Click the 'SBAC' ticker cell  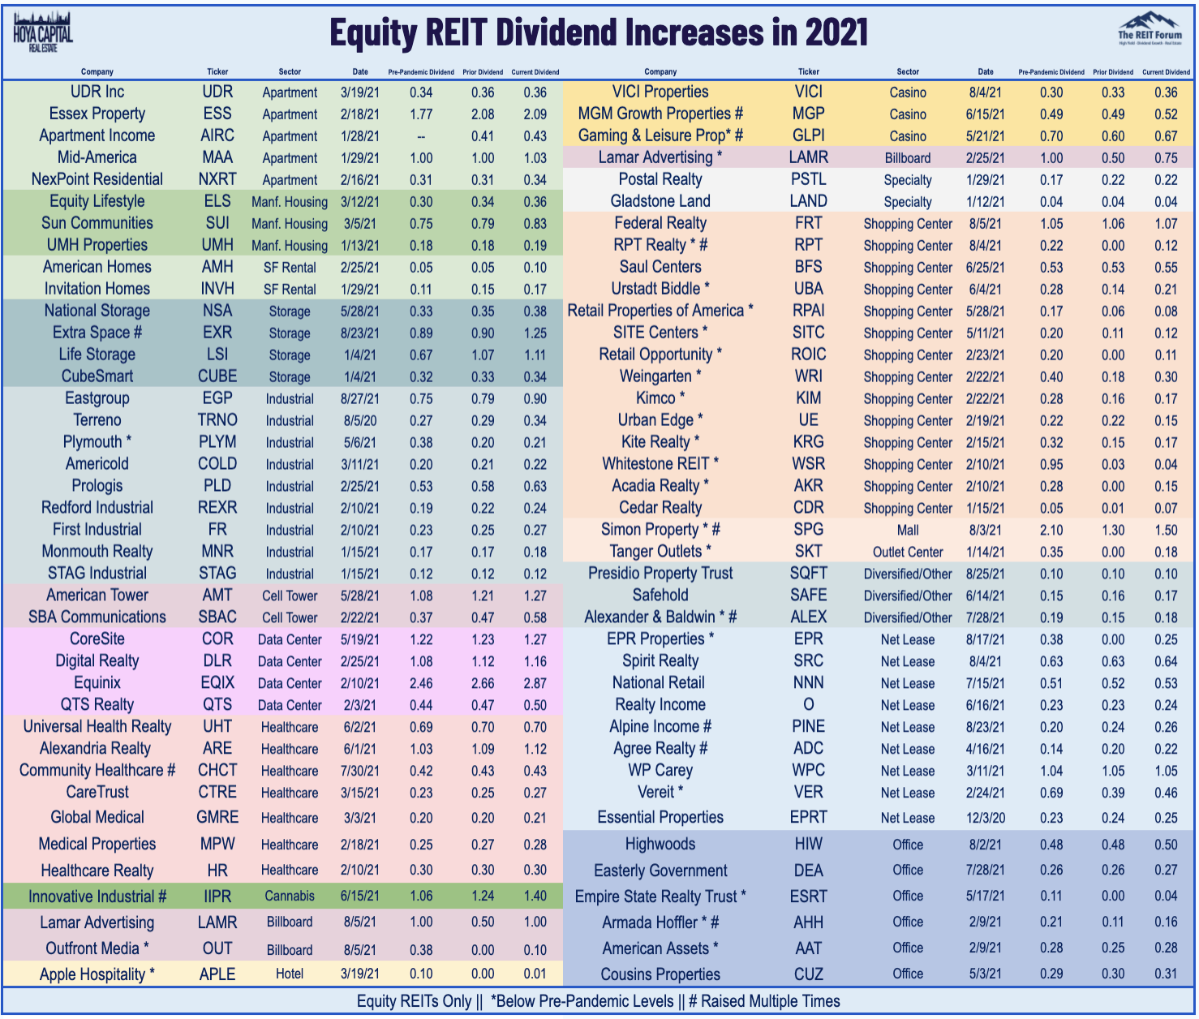(217, 617)
